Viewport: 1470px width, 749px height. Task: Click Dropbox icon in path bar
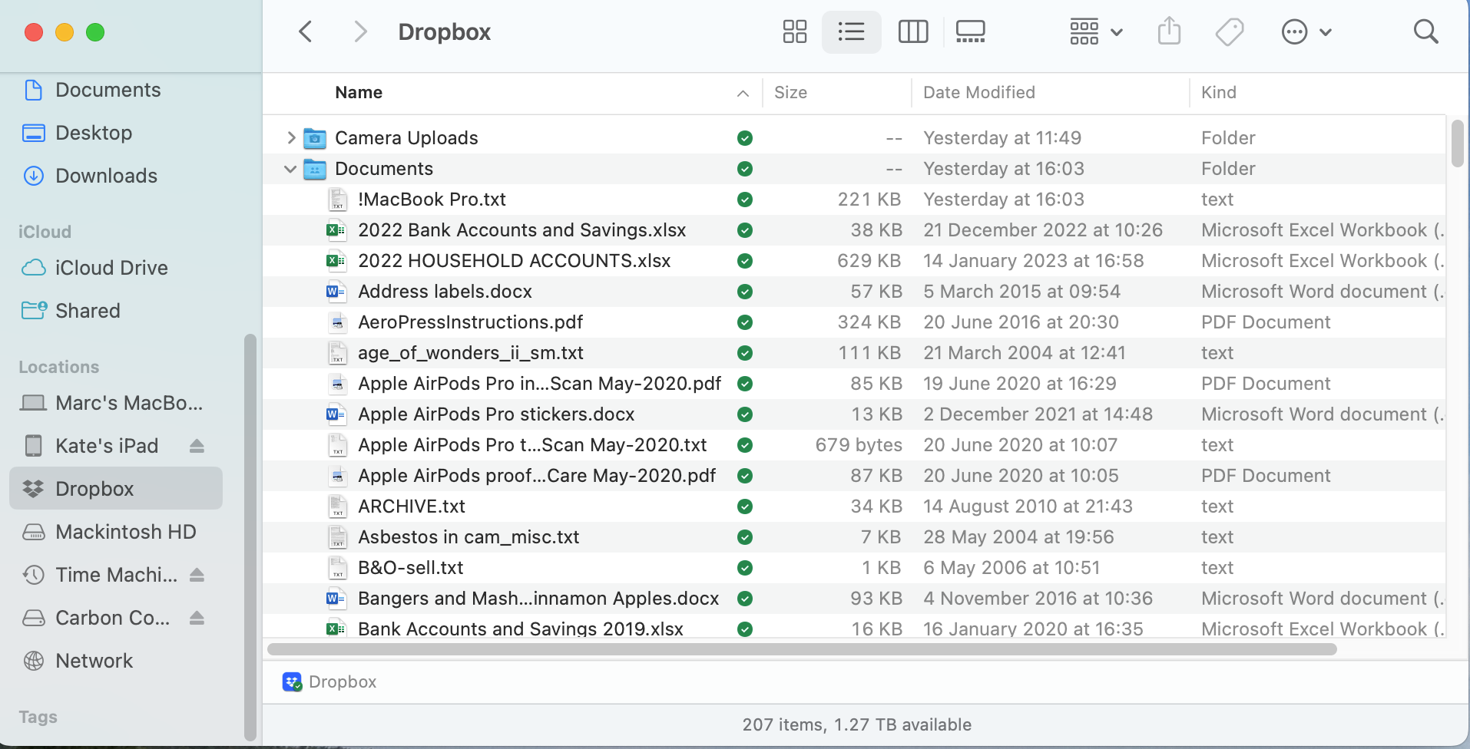[x=292, y=681]
